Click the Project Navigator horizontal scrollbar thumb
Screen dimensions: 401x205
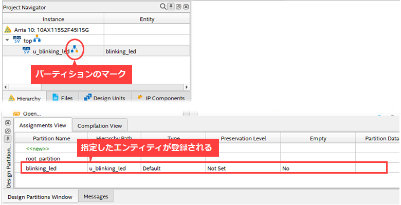click(x=25, y=87)
